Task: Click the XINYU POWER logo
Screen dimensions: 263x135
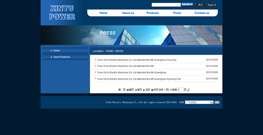Action: [x=62, y=13]
